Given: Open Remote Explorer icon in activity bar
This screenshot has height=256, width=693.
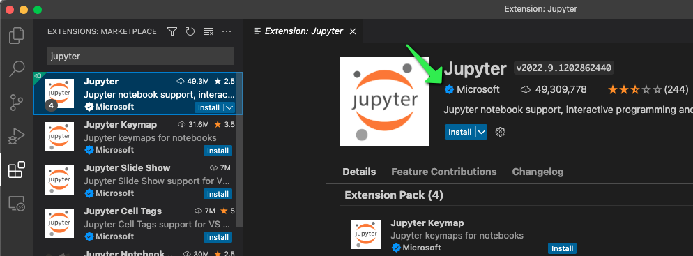Looking at the screenshot, I should pyautogui.click(x=16, y=204).
